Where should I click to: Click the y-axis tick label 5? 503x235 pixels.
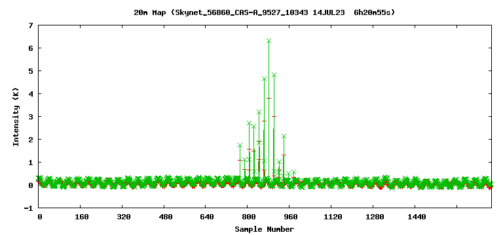(31, 71)
